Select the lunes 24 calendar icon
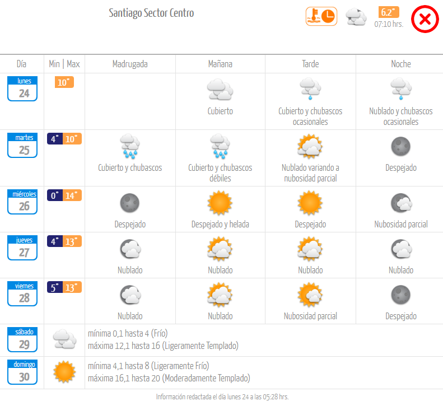443x401 pixels. coord(22,88)
